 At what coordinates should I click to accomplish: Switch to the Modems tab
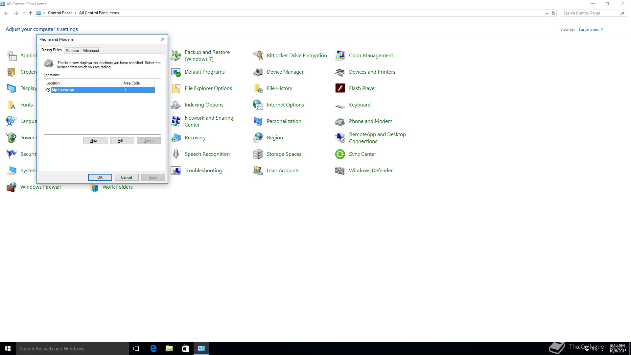click(x=72, y=51)
